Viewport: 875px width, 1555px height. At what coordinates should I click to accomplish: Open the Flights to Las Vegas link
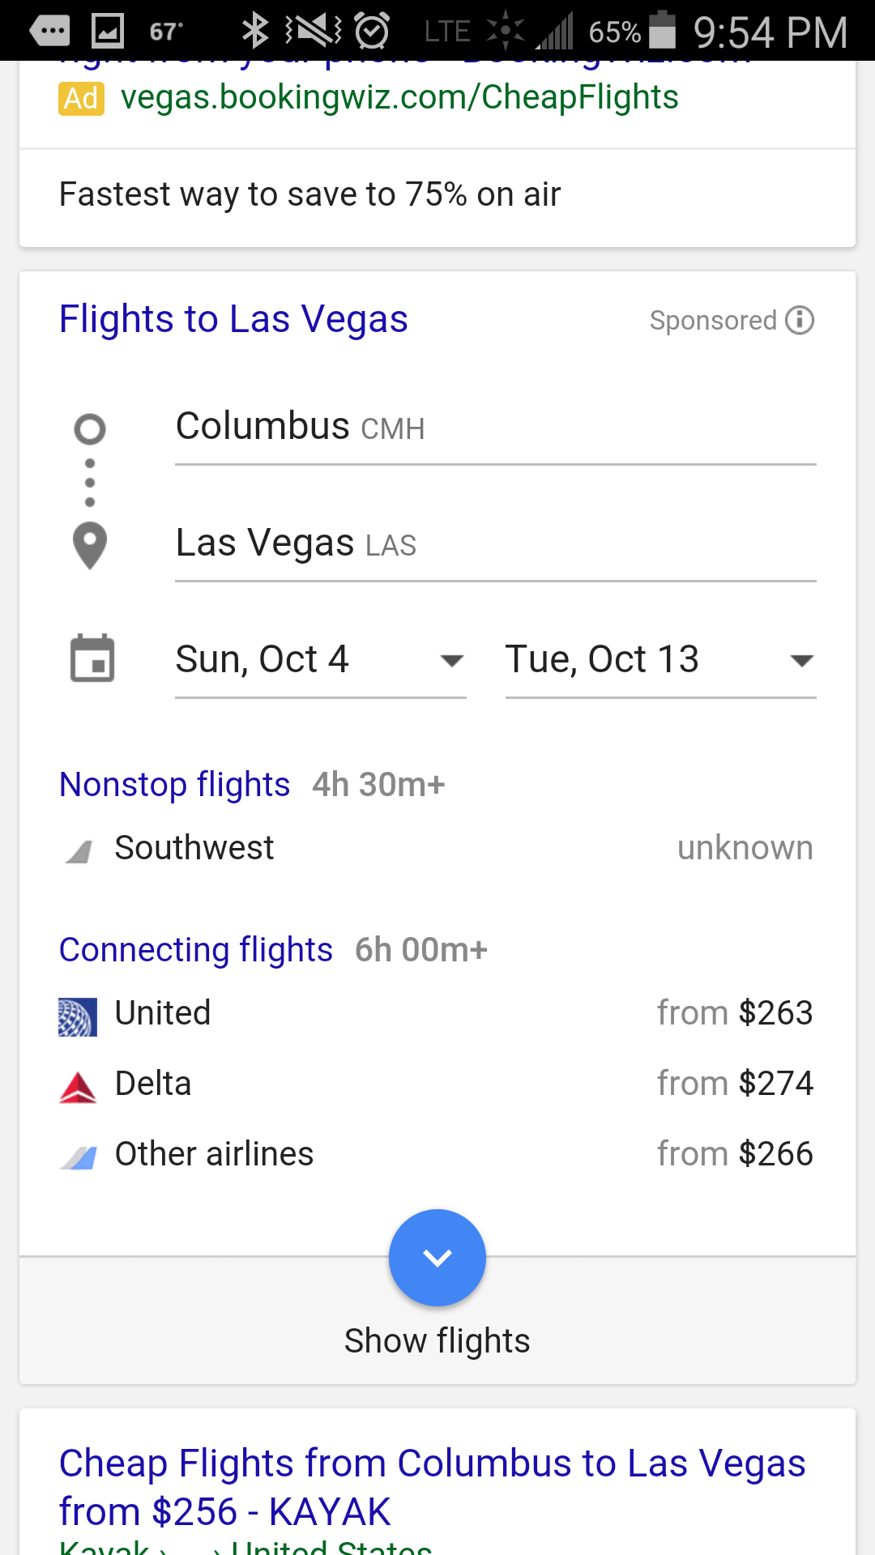click(233, 319)
